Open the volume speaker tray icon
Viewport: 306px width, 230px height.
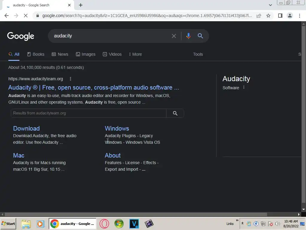[277, 224]
